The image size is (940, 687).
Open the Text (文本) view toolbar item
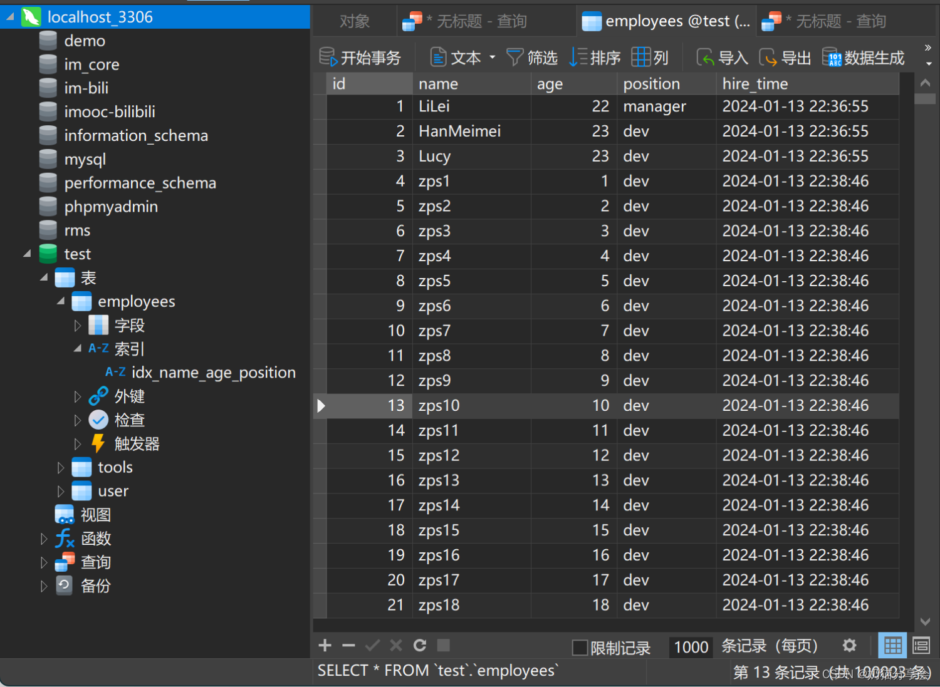(456, 58)
